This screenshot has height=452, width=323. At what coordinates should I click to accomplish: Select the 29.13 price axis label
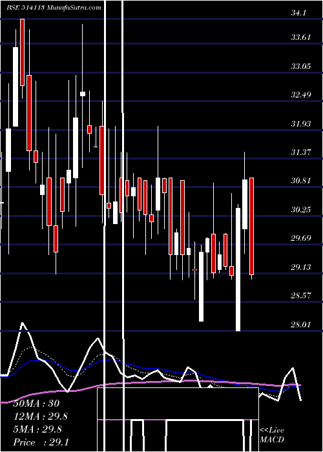pos(301,267)
